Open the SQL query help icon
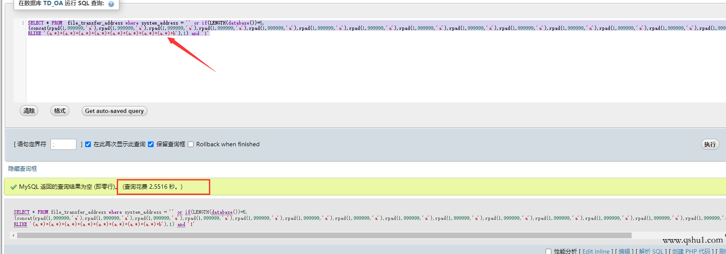Image resolution: width=726 pixels, height=254 pixels. click(x=111, y=4)
